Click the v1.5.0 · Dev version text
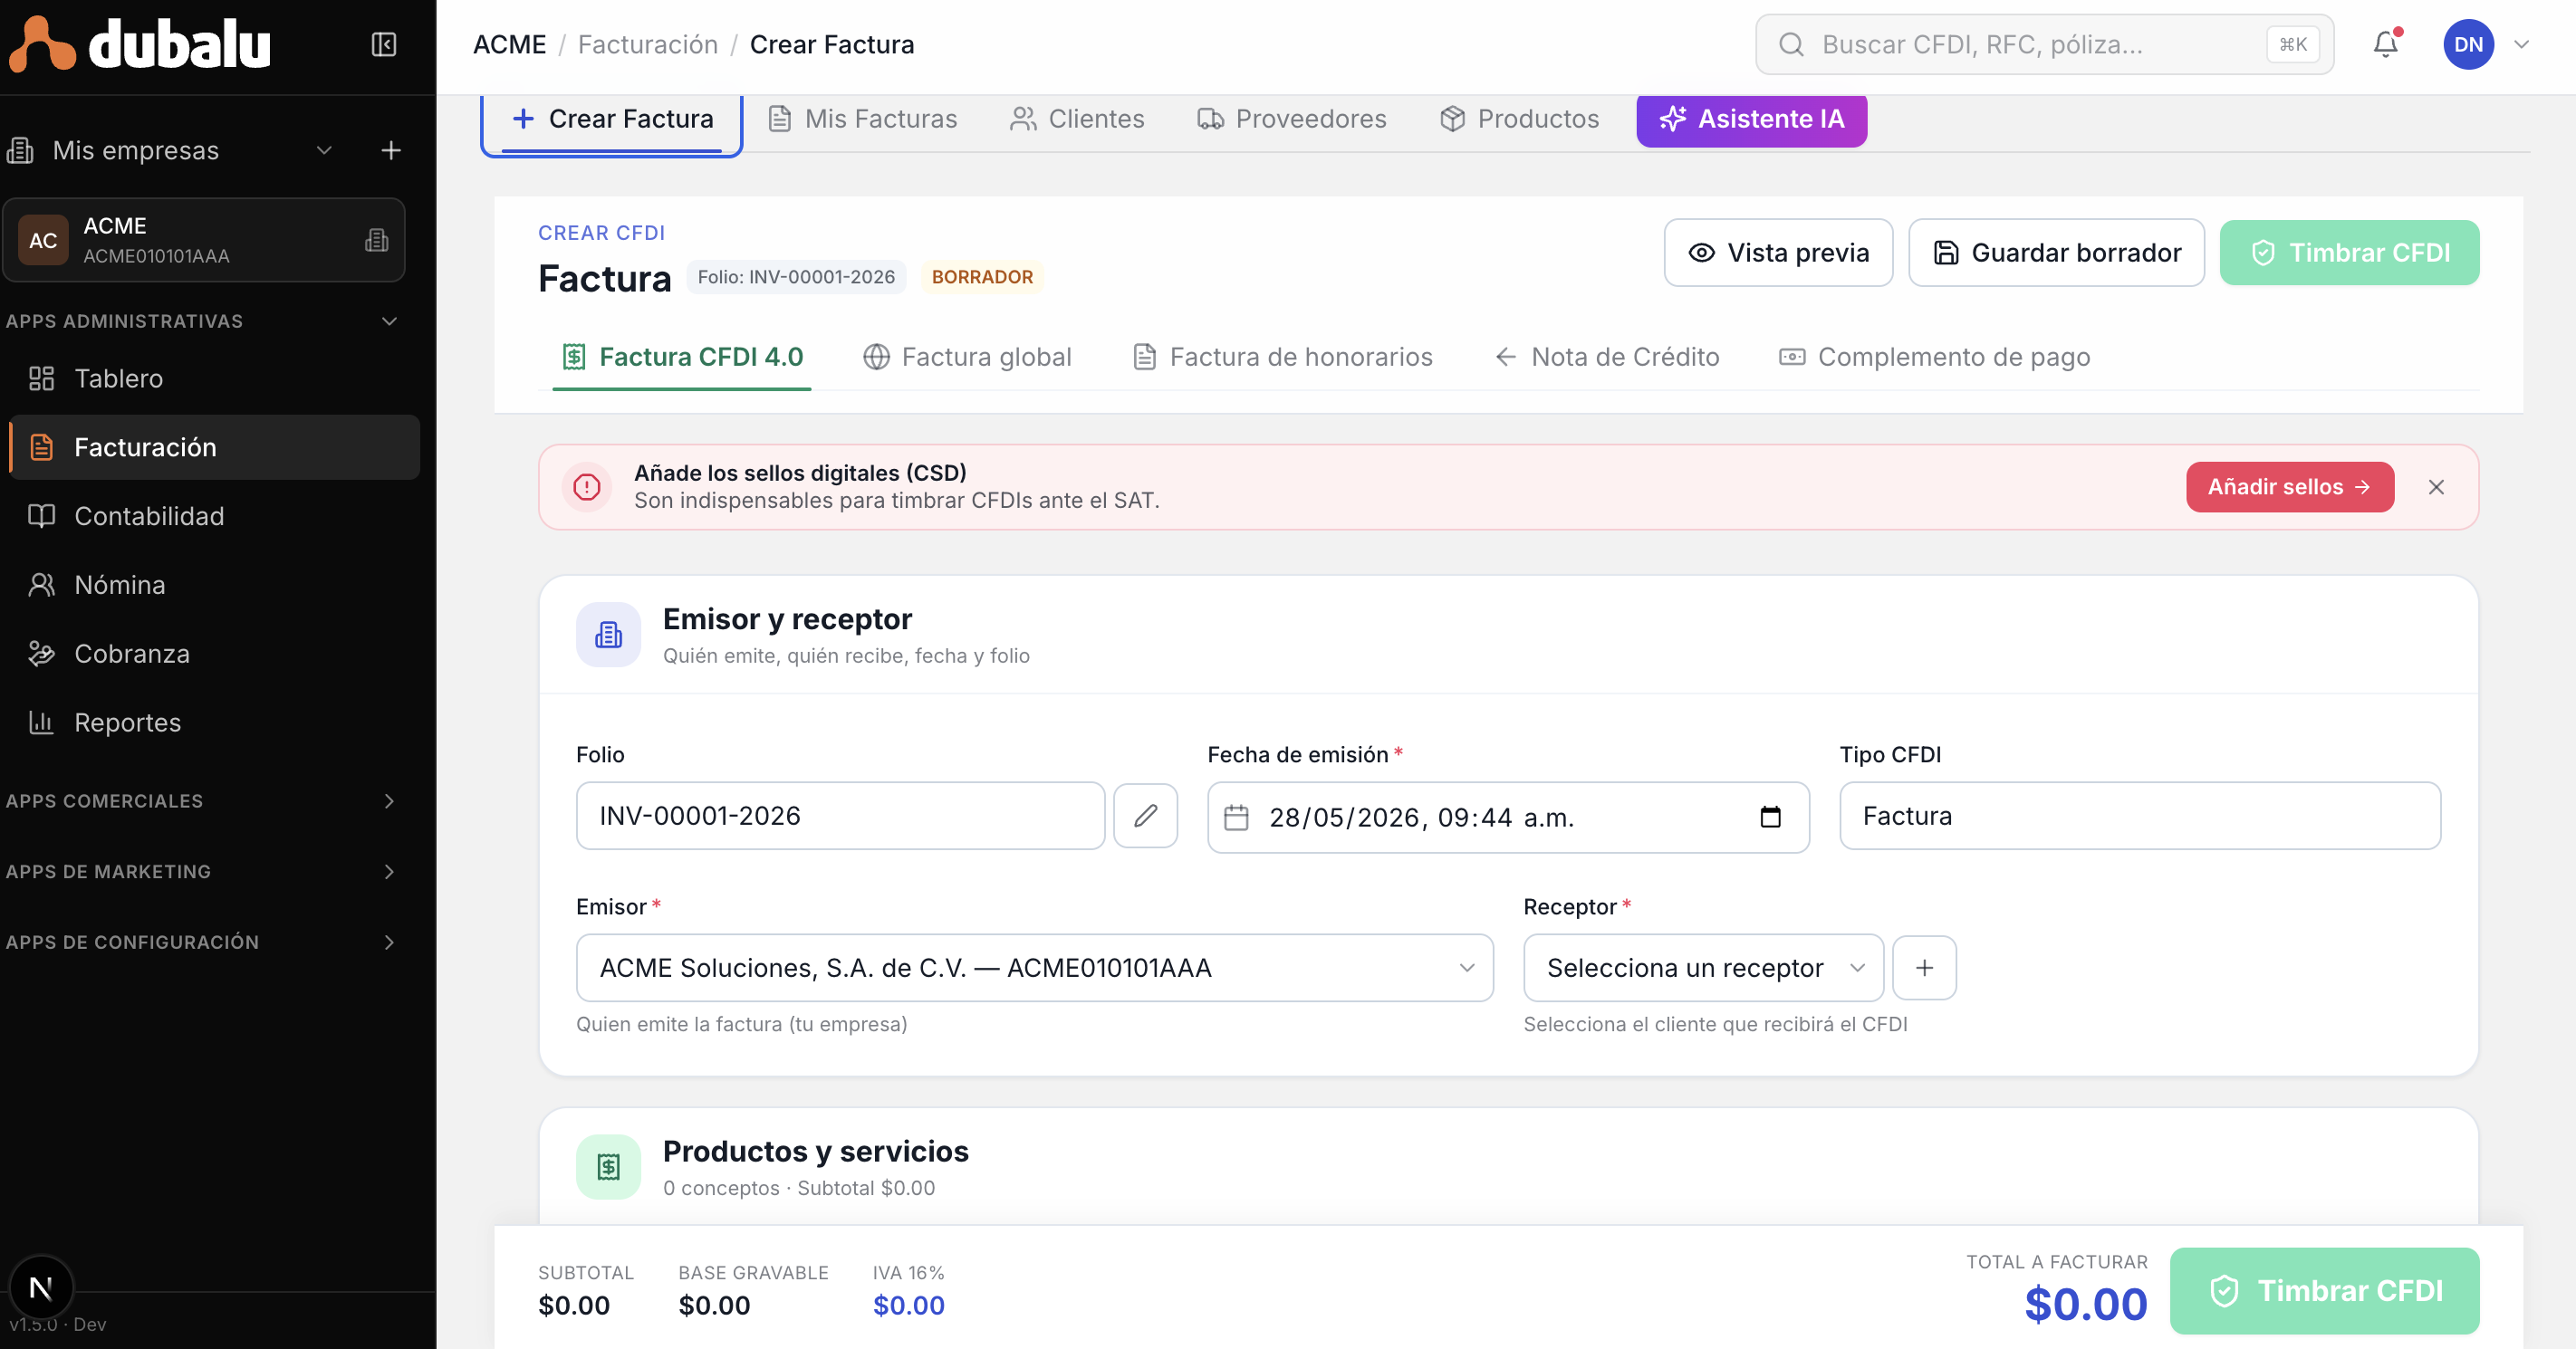The height and width of the screenshot is (1349, 2576). pos(58,1324)
